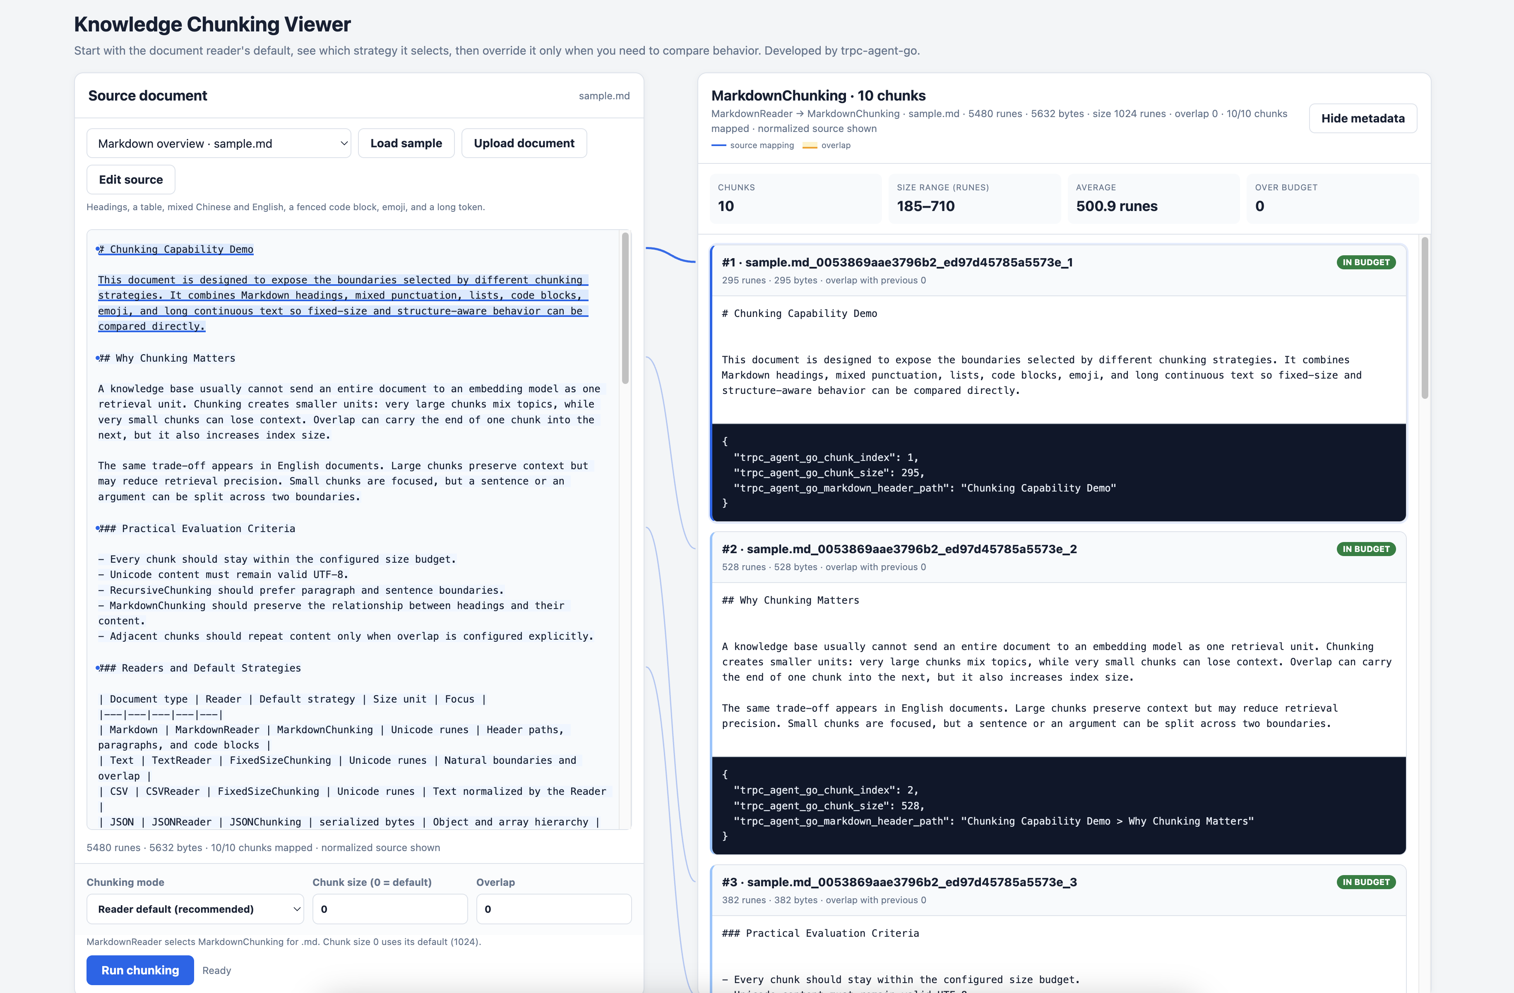The height and width of the screenshot is (993, 1514).
Task: Click the 'overlap' legend label
Action: tap(836, 146)
